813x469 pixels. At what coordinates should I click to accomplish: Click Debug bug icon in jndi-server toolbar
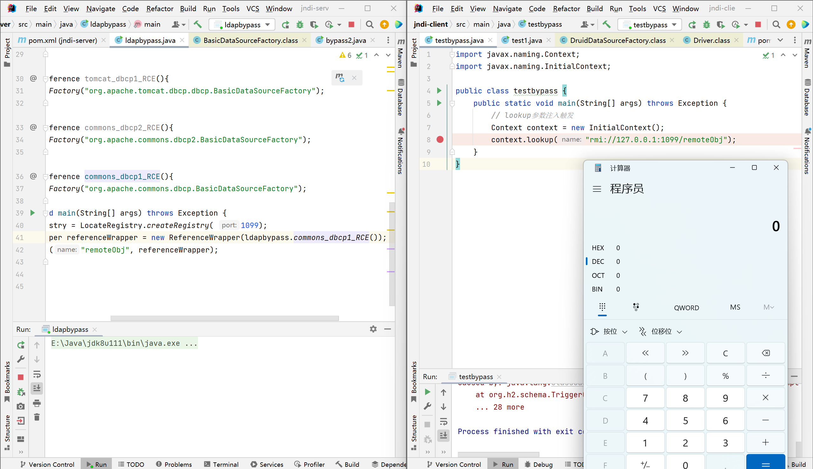[300, 24]
